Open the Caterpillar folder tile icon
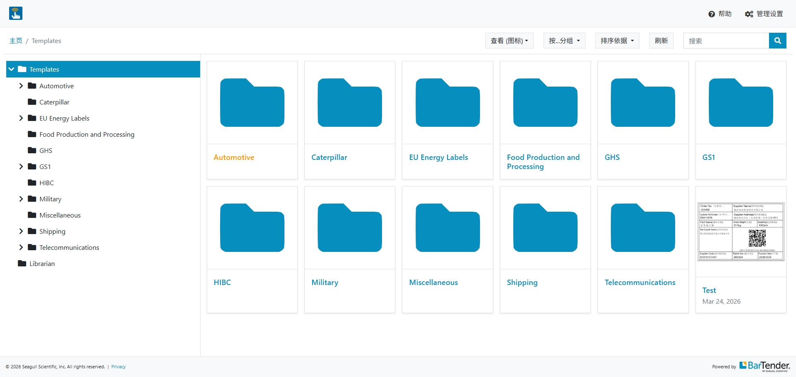This screenshot has height=377, width=796. (350, 102)
